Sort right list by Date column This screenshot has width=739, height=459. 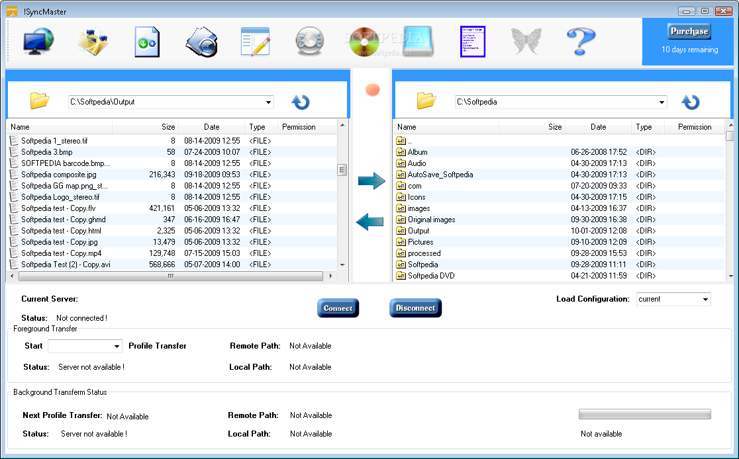click(x=599, y=127)
